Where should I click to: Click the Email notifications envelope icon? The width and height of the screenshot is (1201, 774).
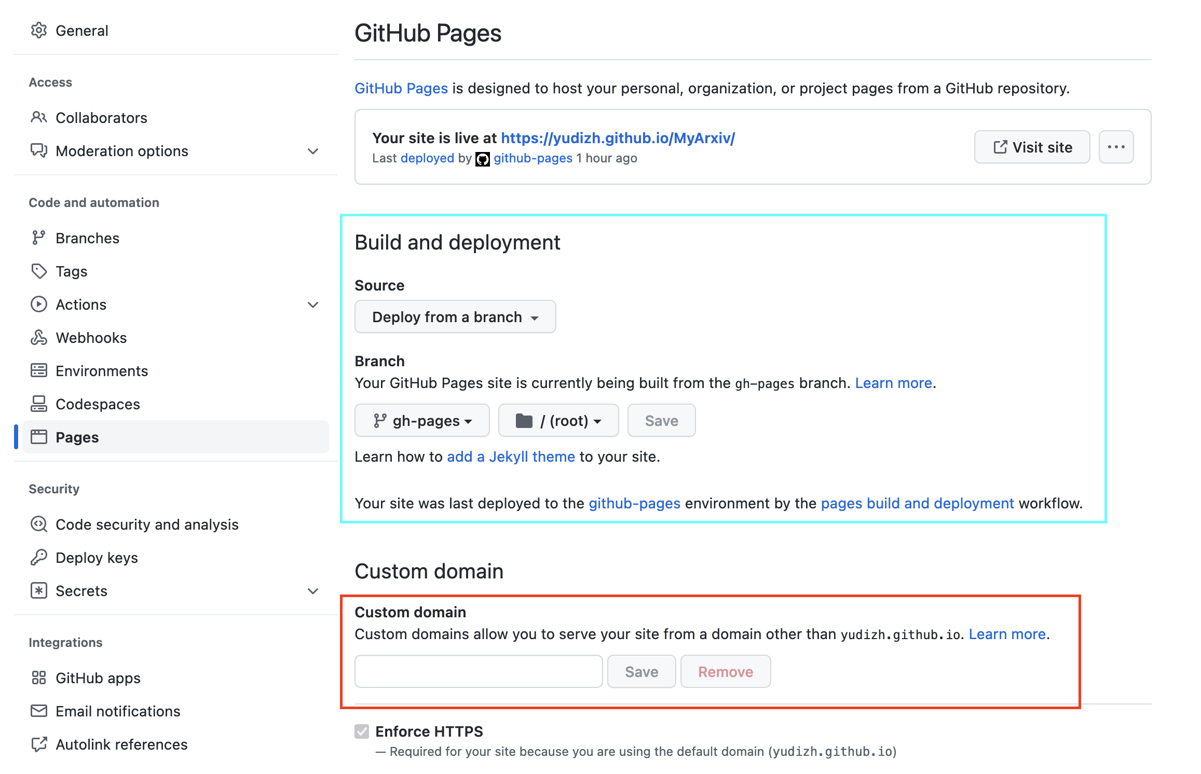[x=39, y=711]
